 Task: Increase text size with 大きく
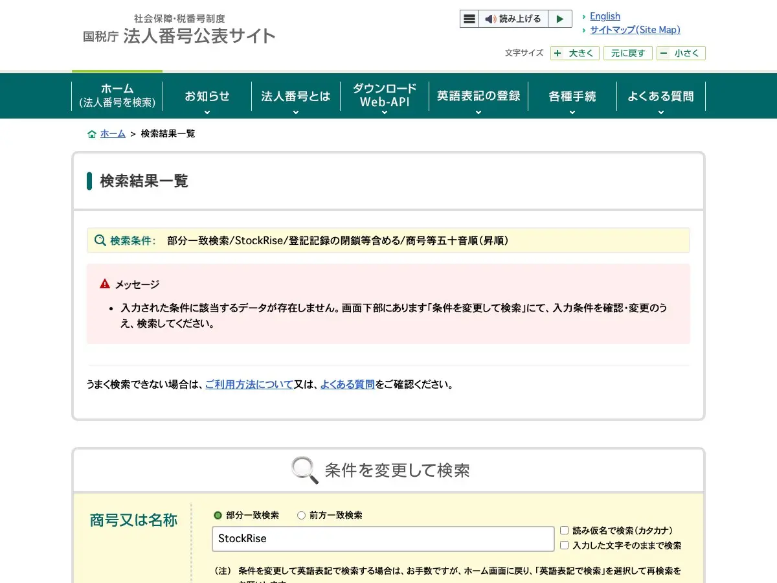pos(575,53)
